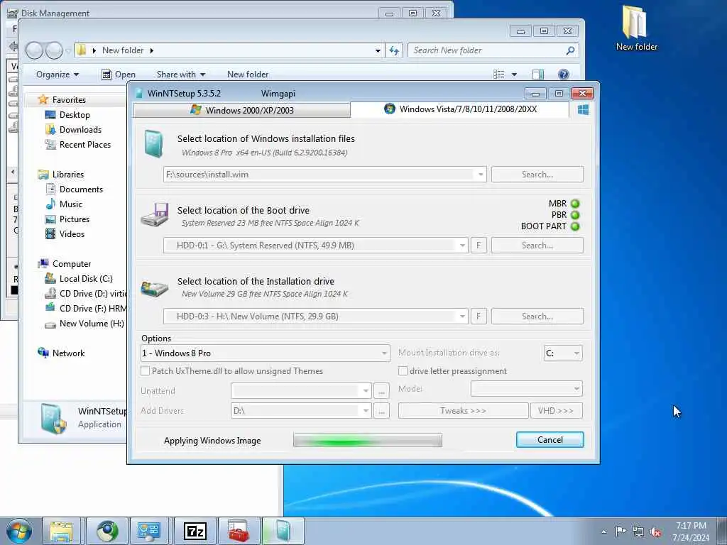
Task: Click the installation files package icon
Action: pyautogui.click(x=153, y=143)
